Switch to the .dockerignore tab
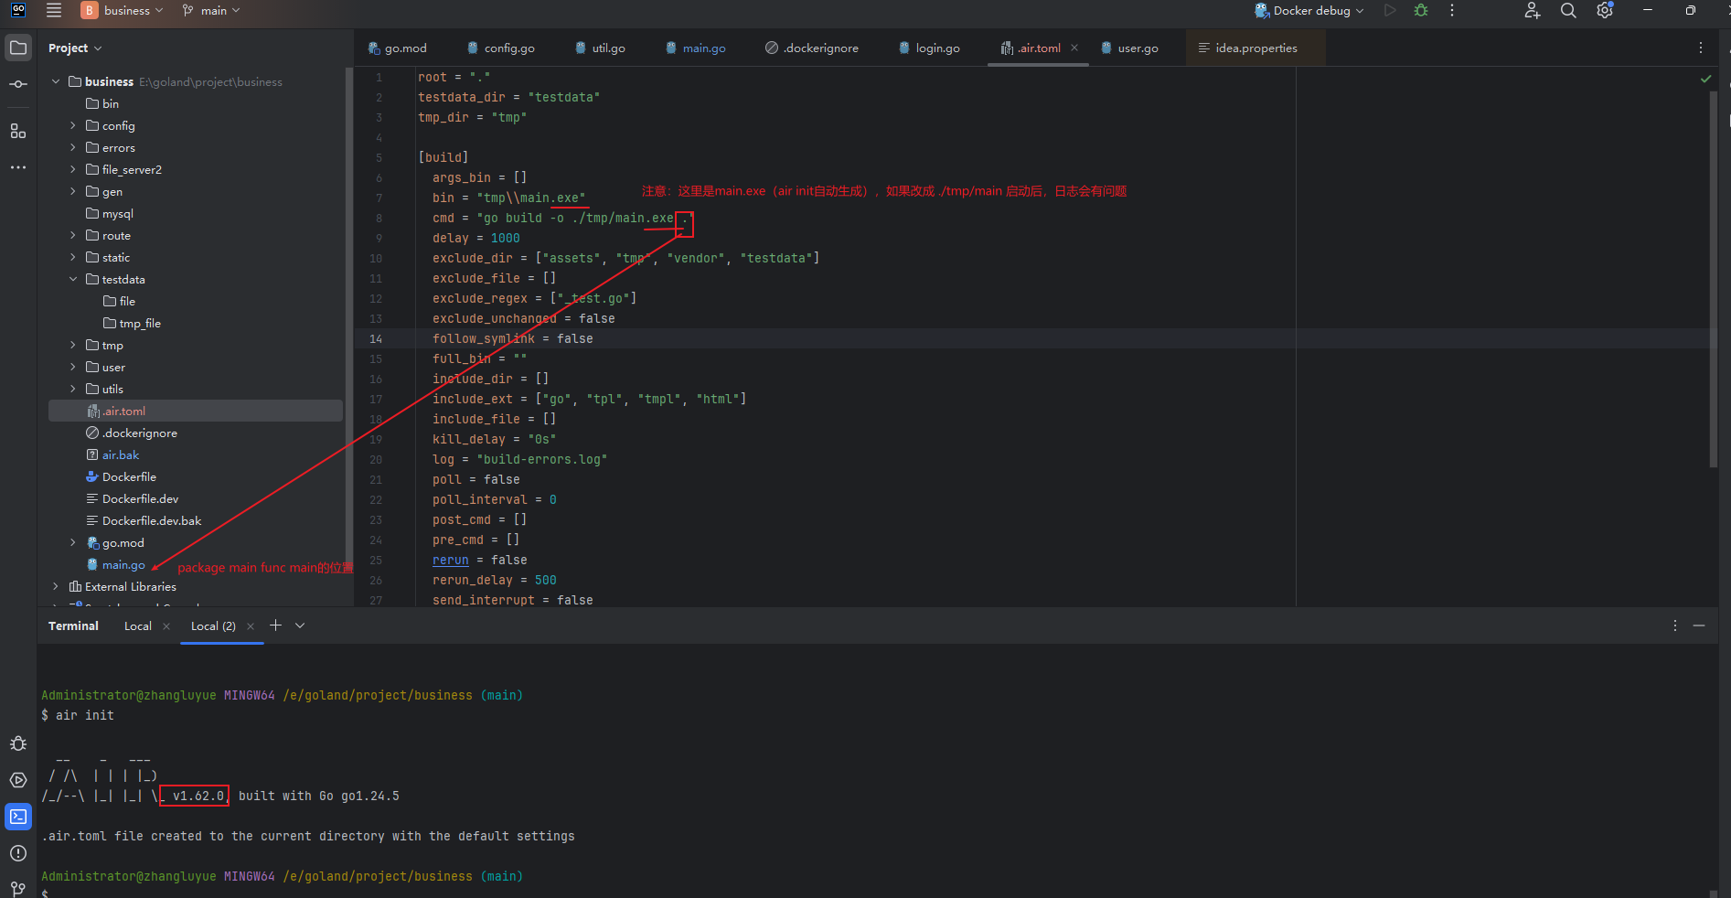 pyautogui.click(x=812, y=48)
